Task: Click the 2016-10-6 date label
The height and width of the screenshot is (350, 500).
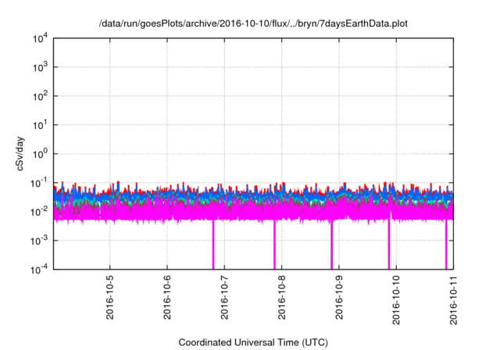Action: (x=167, y=298)
